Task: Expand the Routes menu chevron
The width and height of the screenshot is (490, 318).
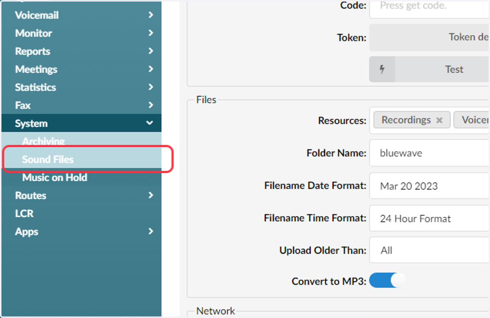Action: point(151,195)
